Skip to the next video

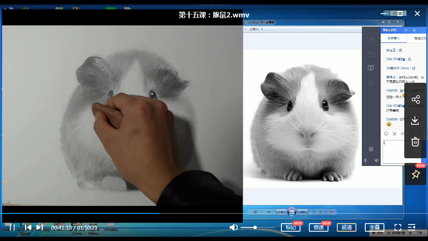(x=39, y=227)
